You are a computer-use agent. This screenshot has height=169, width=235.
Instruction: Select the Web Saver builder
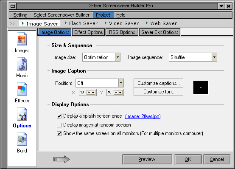click(161, 23)
